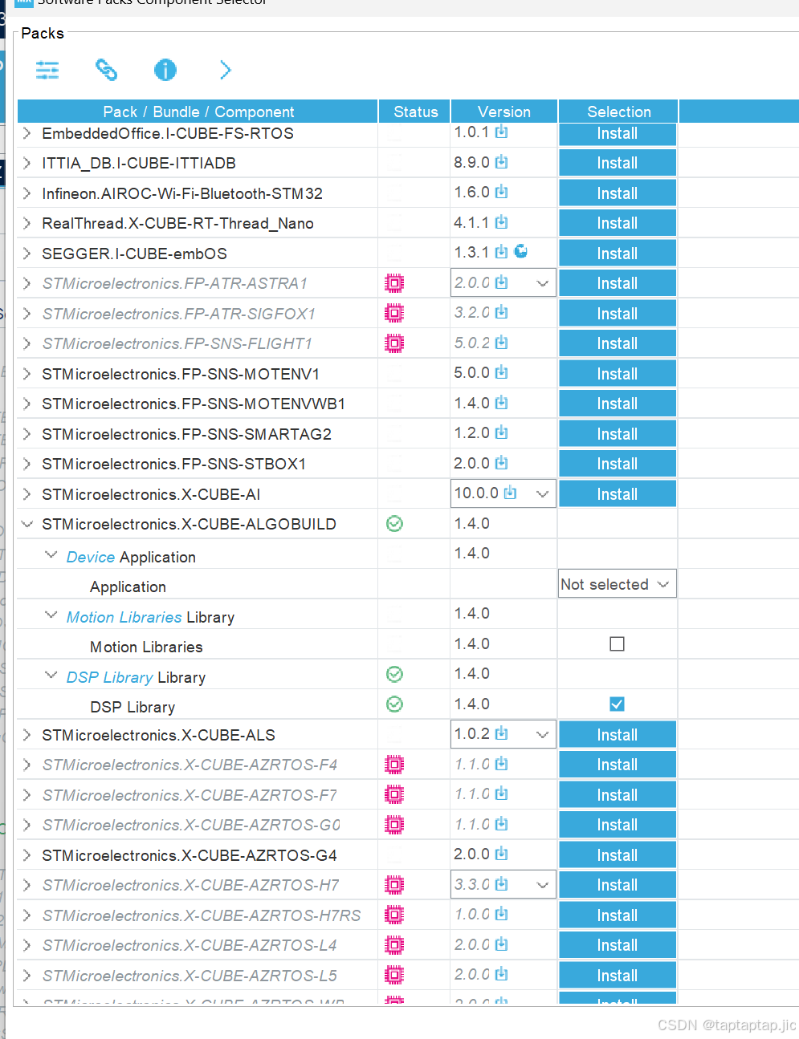Click the chip status icon for FP-SNS-FLIGHT1
The width and height of the screenshot is (799, 1039).
(394, 343)
